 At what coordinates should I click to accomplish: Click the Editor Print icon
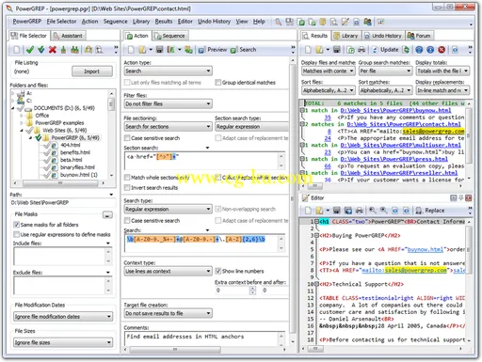point(360,211)
